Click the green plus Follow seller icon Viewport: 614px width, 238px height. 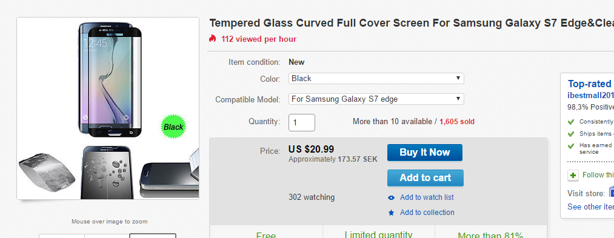pyautogui.click(x=573, y=176)
